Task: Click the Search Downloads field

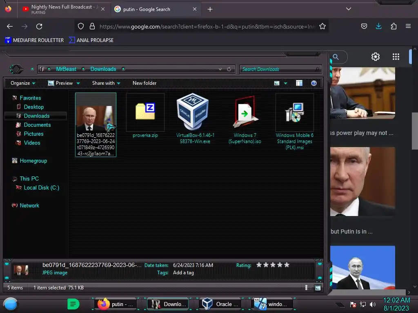Action: tap(281, 69)
